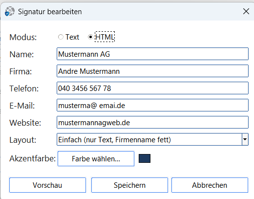Open the Layout dropdown arrow

[245, 139]
